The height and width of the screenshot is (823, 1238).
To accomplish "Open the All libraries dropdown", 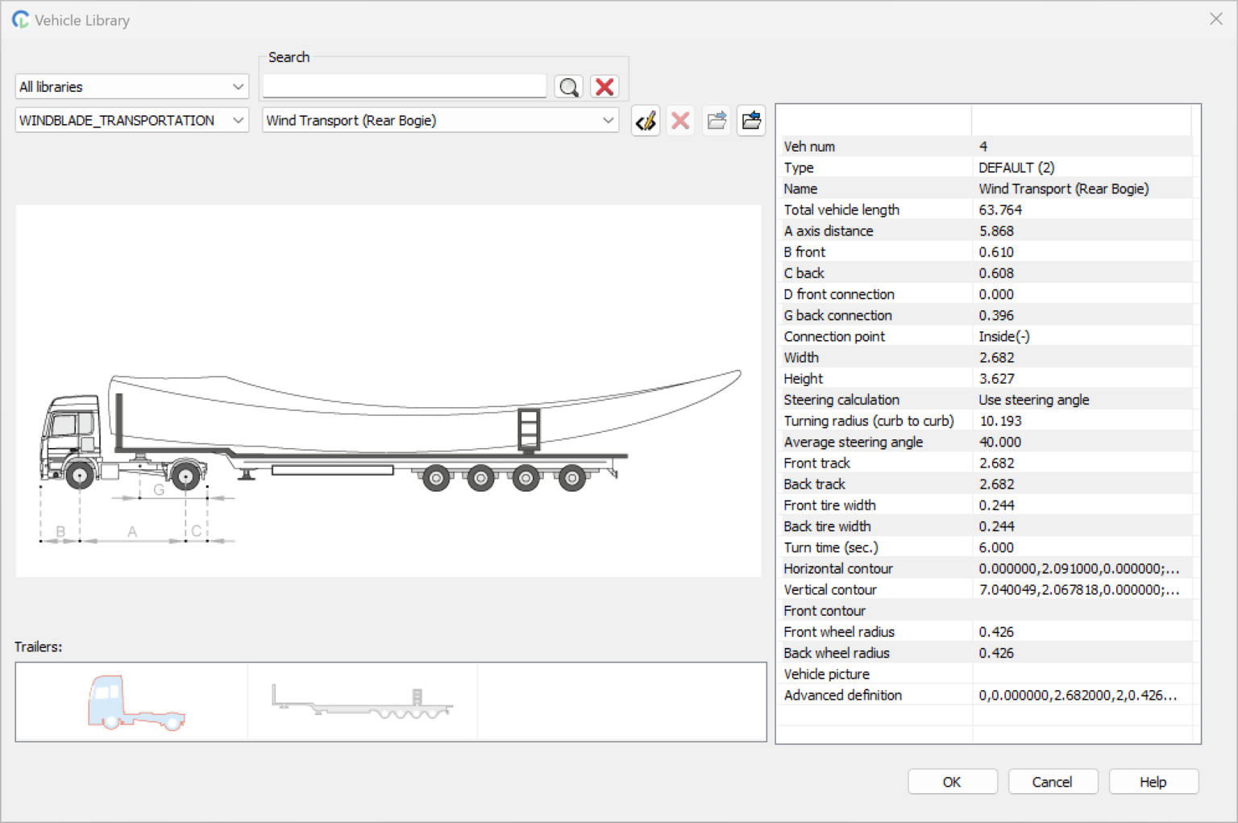I will (131, 86).
